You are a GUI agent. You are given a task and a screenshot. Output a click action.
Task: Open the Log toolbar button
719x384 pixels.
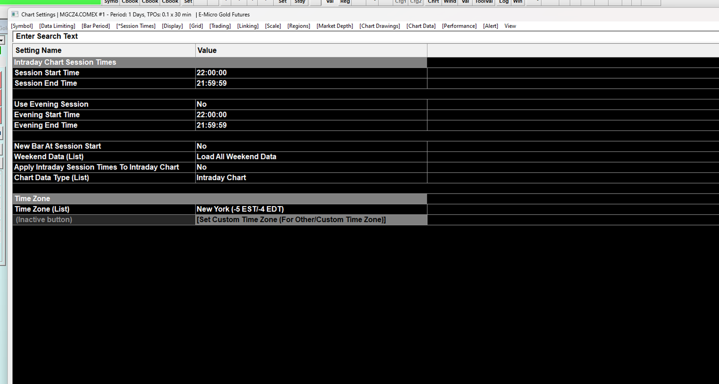coord(504,2)
